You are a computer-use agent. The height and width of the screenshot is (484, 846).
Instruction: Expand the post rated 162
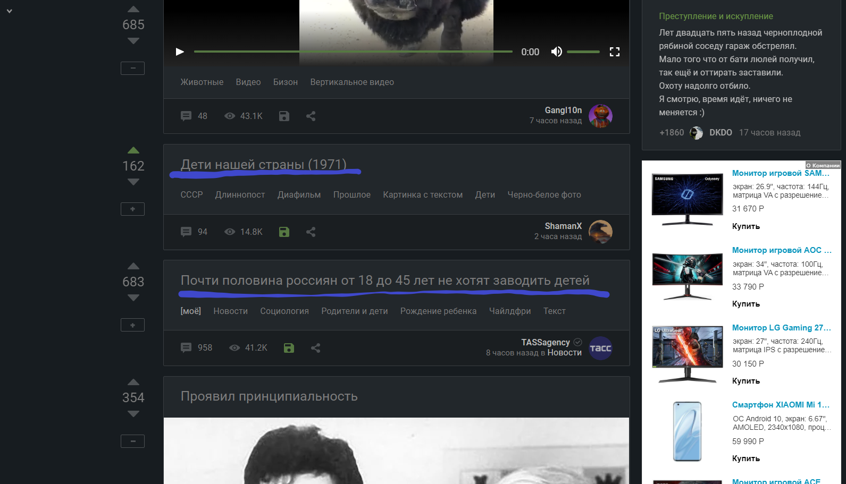[132, 209]
